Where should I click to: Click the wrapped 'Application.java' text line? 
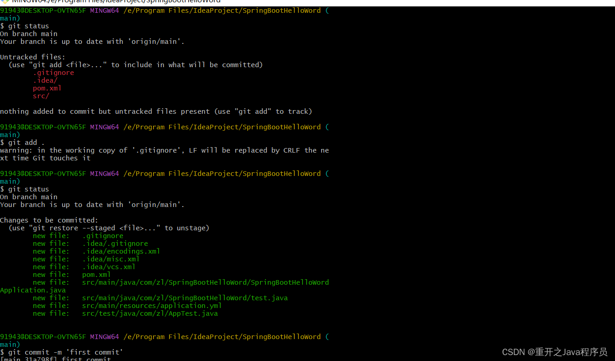coord(33,290)
